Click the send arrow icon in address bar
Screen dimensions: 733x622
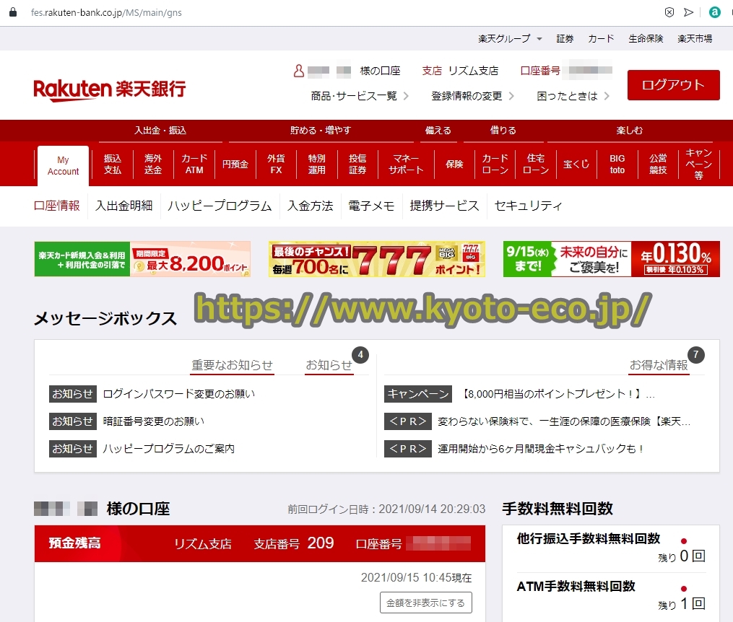(x=689, y=12)
